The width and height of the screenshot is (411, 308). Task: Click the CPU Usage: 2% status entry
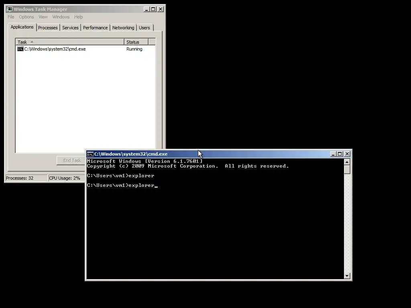pyautogui.click(x=67, y=178)
